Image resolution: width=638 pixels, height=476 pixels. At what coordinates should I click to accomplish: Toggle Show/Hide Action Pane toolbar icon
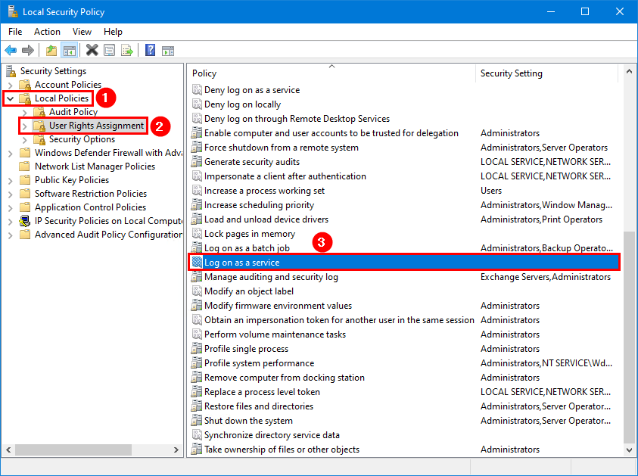coord(168,51)
